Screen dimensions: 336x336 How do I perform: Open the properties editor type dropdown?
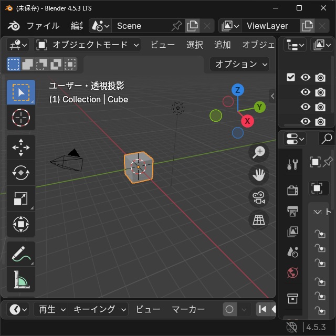tap(295, 139)
